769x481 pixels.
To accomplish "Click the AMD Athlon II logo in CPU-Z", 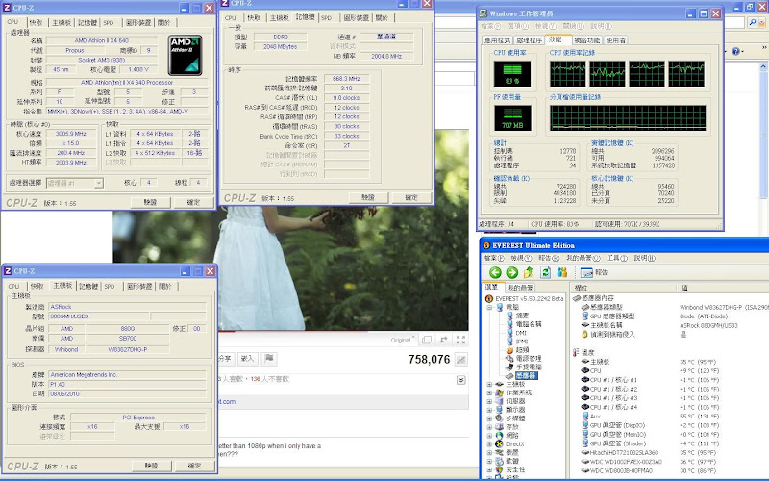I will [x=185, y=55].
